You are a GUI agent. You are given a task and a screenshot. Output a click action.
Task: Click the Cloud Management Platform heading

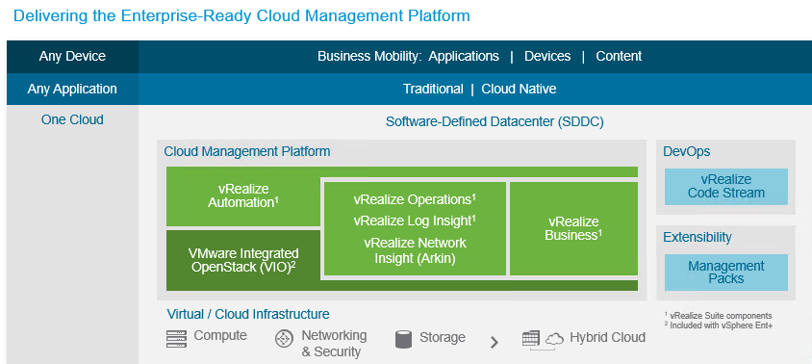click(x=247, y=151)
